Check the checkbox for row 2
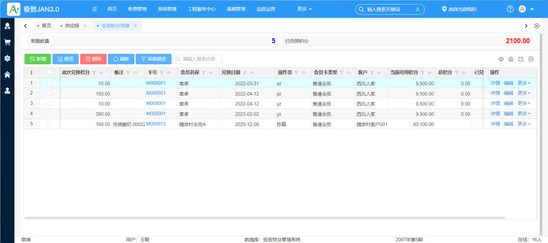Image resolution: width=548 pixels, height=243 pixels. click(x=50, y=93)
